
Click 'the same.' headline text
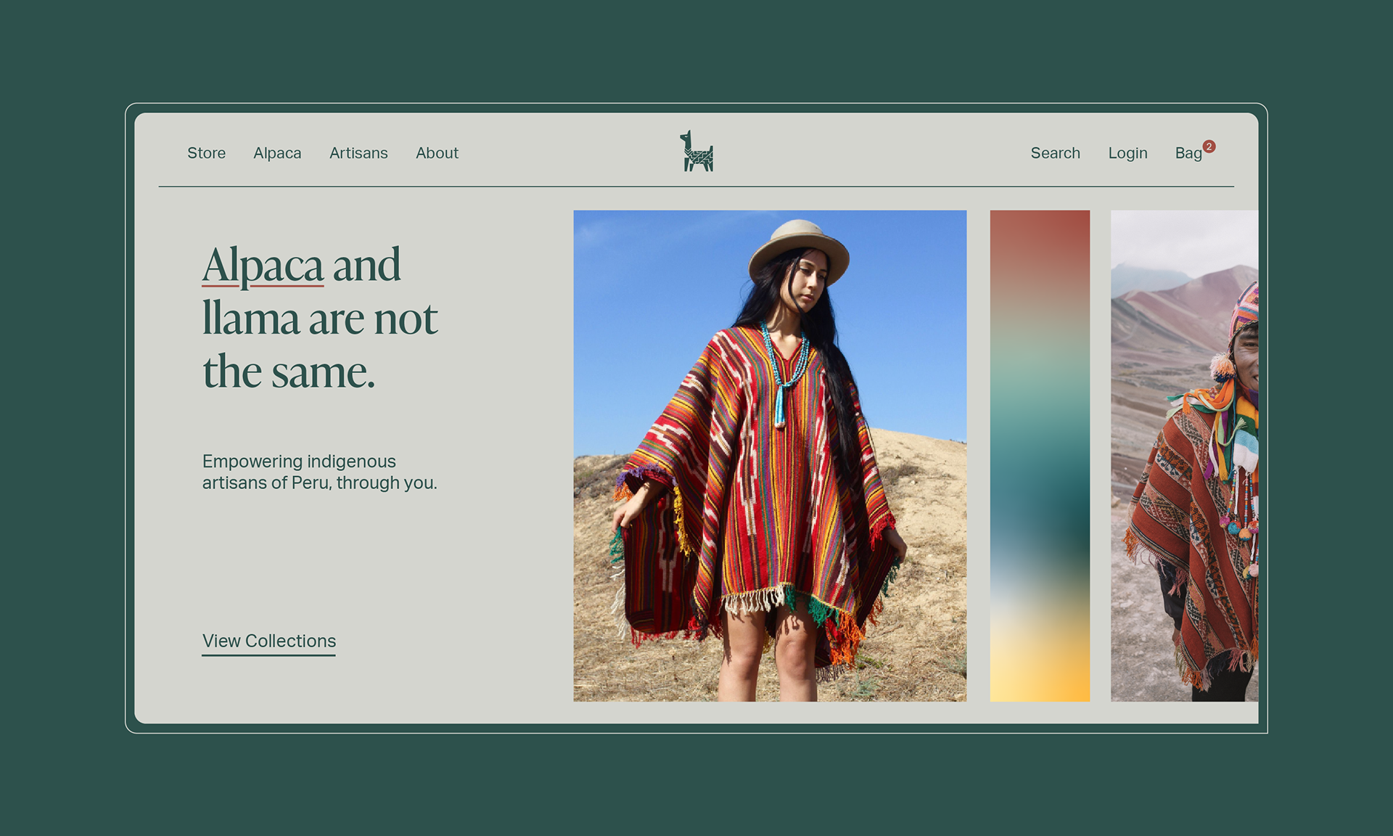pyautogui.click(x=288, y=372)
